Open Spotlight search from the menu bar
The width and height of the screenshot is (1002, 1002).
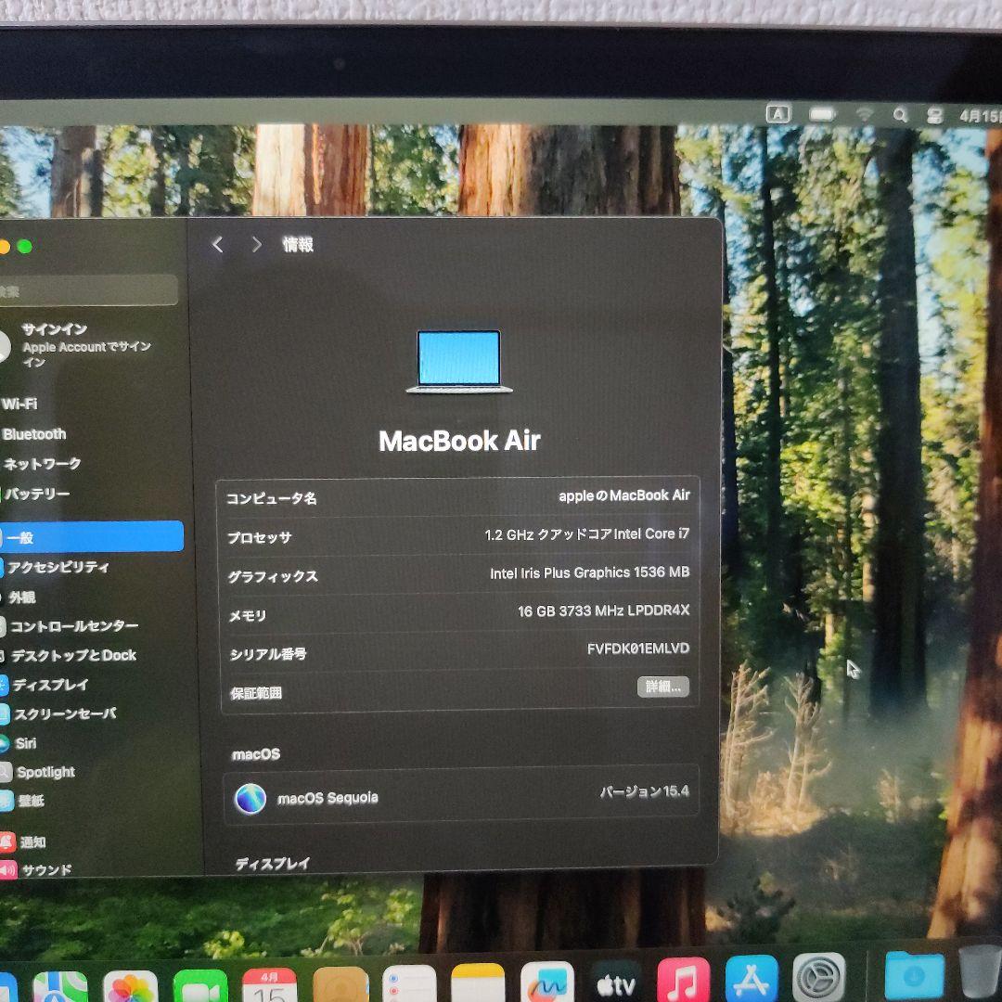tap(900, 115)
